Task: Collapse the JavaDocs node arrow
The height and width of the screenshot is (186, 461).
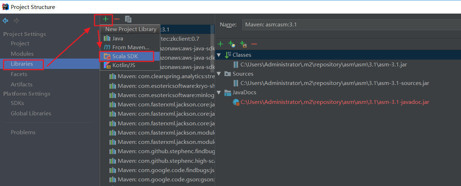Action: point(219,92)
